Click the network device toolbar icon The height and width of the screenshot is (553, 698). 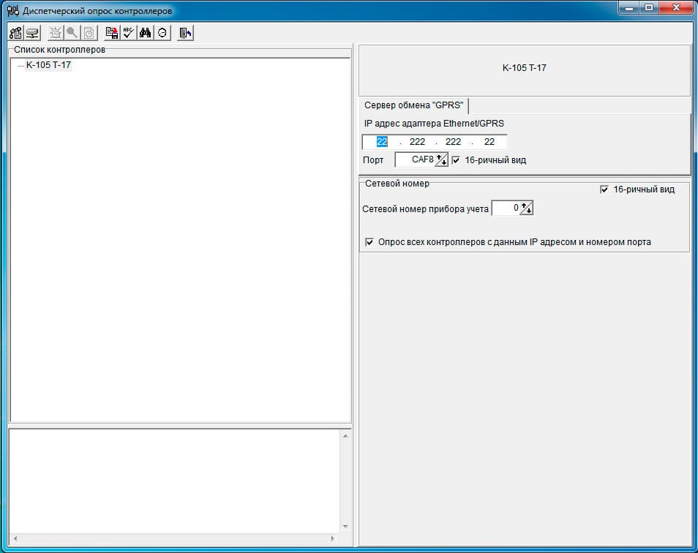(x=32, y=33)
